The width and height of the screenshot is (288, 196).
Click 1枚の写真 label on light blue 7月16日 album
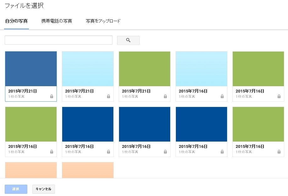pos(187,97)
